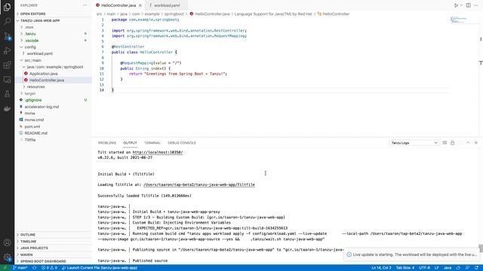Expand the .tanzu folder
483x271 pixels.
pos(54,34)
